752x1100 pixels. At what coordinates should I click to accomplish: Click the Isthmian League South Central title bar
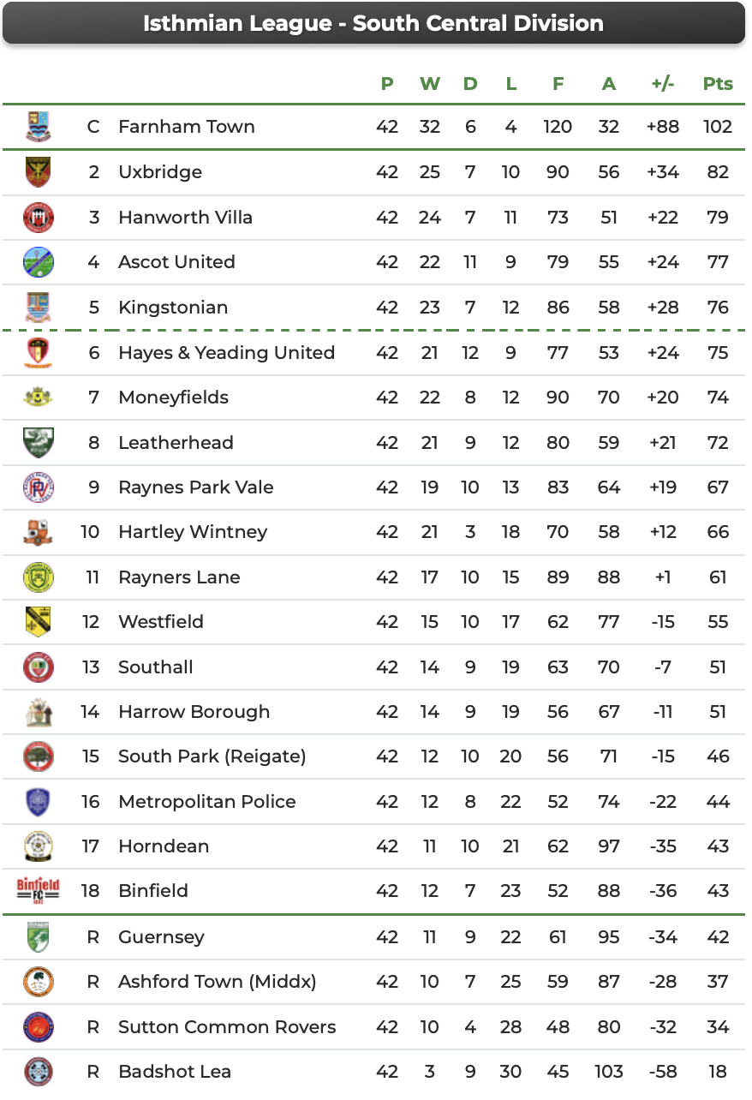373,23
